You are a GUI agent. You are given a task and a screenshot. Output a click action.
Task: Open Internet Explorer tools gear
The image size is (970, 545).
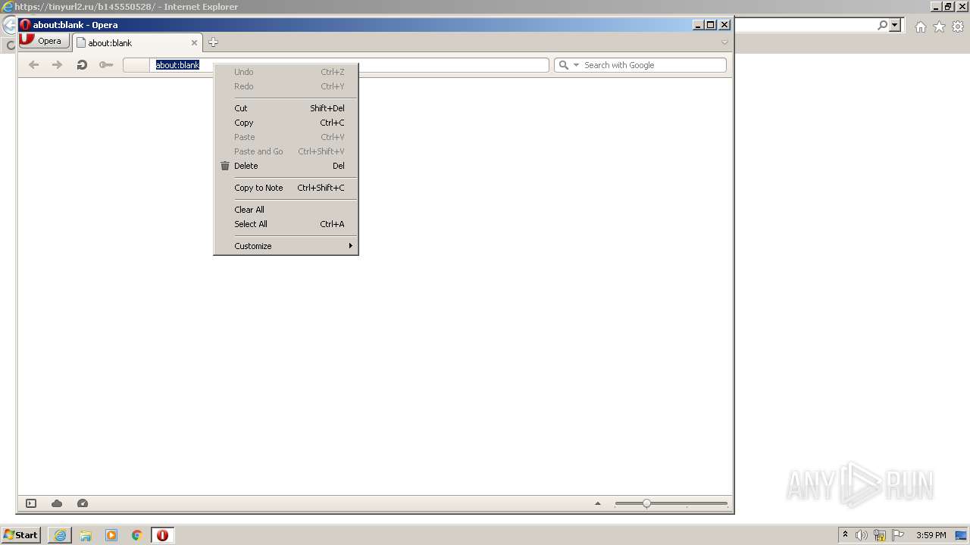point(958,26)
